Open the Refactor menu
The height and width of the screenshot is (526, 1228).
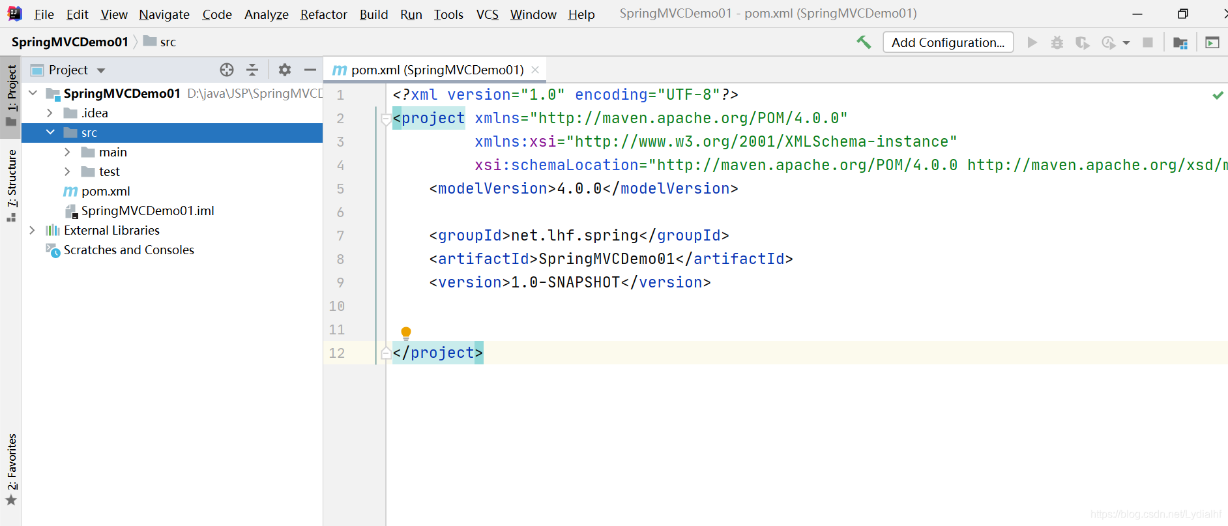(324, 14)
